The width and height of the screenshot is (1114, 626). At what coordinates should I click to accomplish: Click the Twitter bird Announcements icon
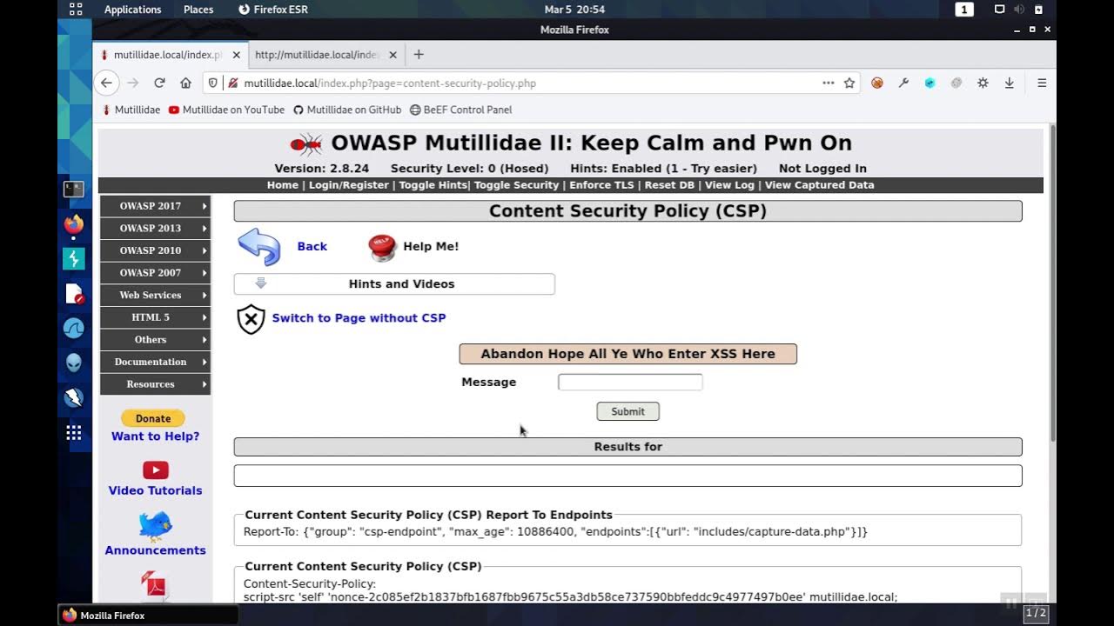pyautogui.click(x=155, y=525)
